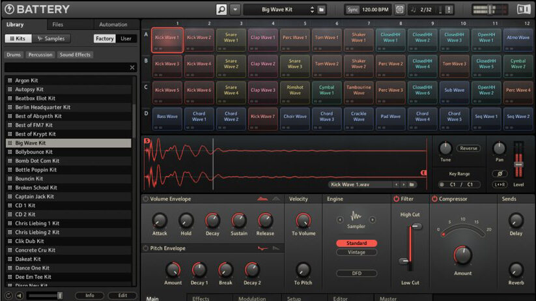The image size is (536, 301).
Task: Click the sample start S marker in waveform
Action: pos(147,141)
